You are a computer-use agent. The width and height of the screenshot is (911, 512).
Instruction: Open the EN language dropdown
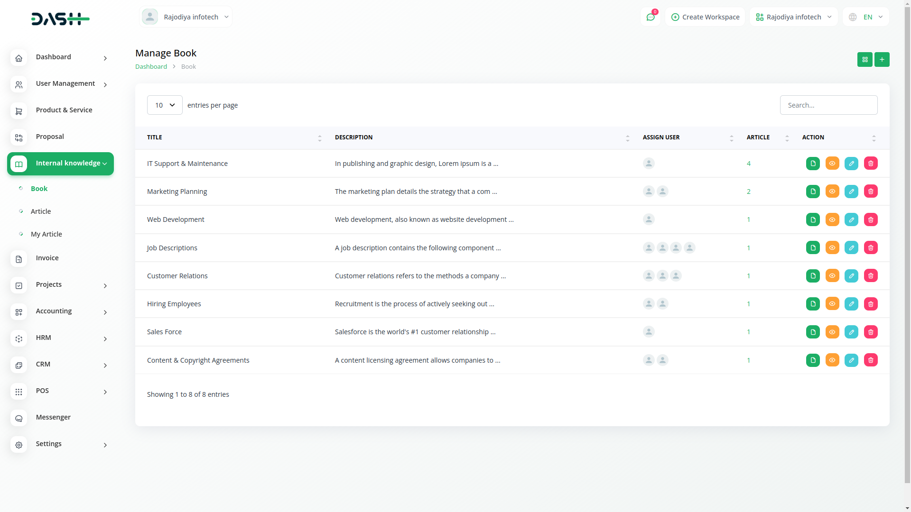point(866,17)
